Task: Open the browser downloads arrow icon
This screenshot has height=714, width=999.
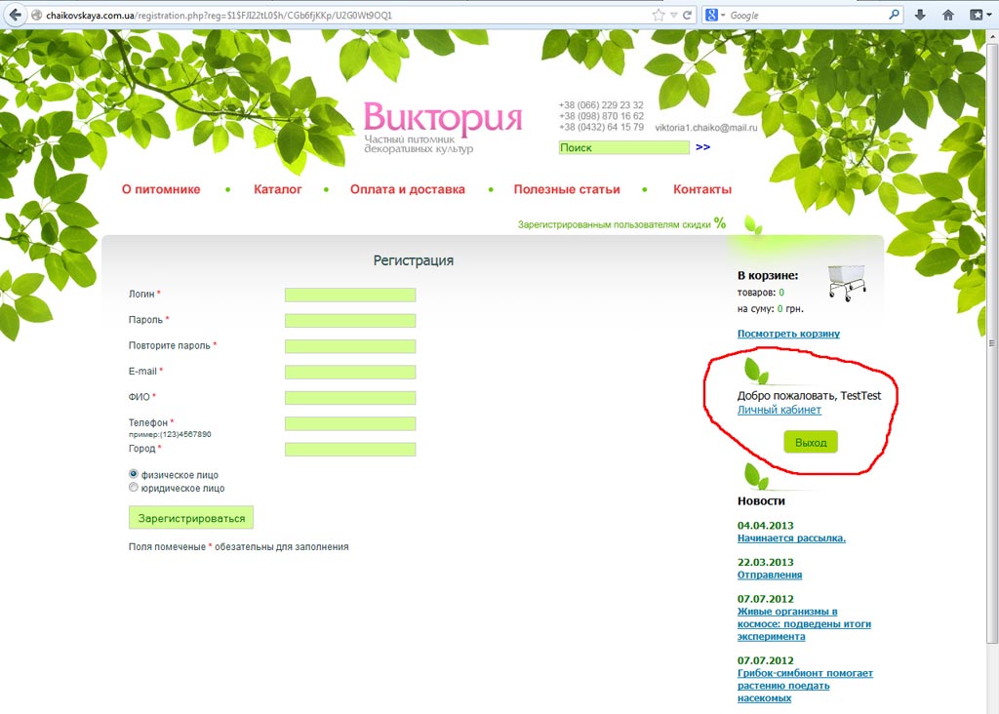Action: point(921,16)
